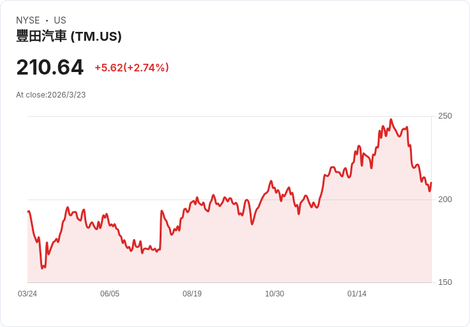This screenshot has height=327, width=470.
Task: Click the latest price point at chart's end
Action: click(431, 183)
